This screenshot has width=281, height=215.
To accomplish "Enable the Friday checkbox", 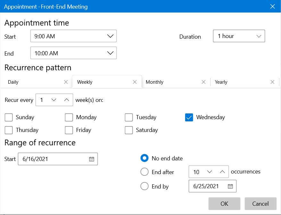I will (69, 130).
